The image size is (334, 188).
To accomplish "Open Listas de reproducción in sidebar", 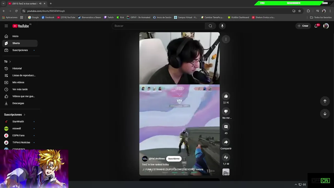I will (x=20, y=75).
